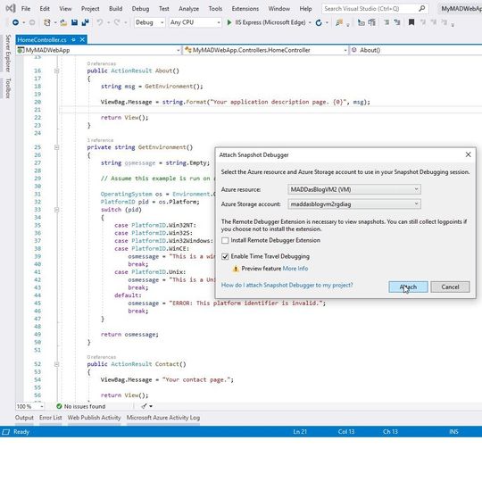Image resolution: width=482 pixels, height=482 pixels.
Task: Click the Visual Studio logo icon
Action: 11,8
